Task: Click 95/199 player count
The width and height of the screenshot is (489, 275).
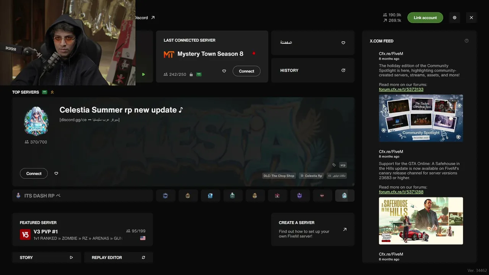Action: (136, 231)
